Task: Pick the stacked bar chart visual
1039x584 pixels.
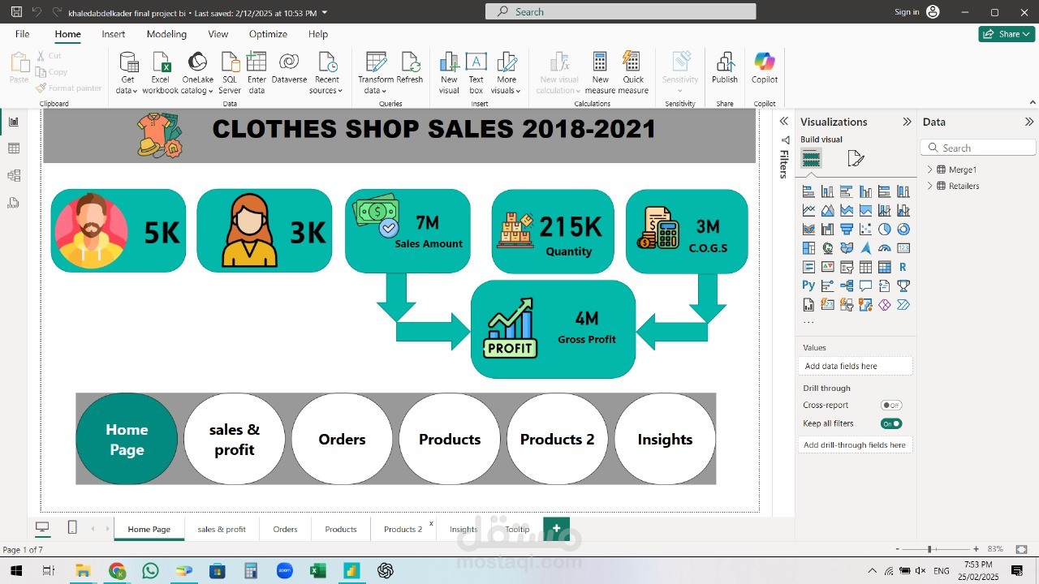Action: click(808, 191)
